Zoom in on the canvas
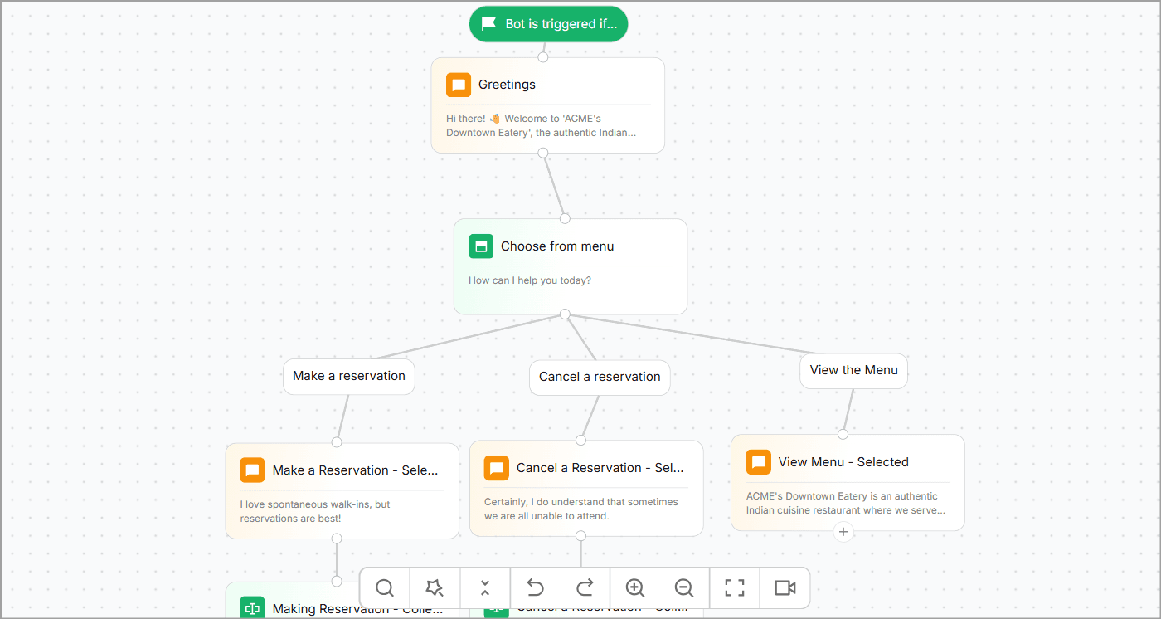 coord(635,588)
